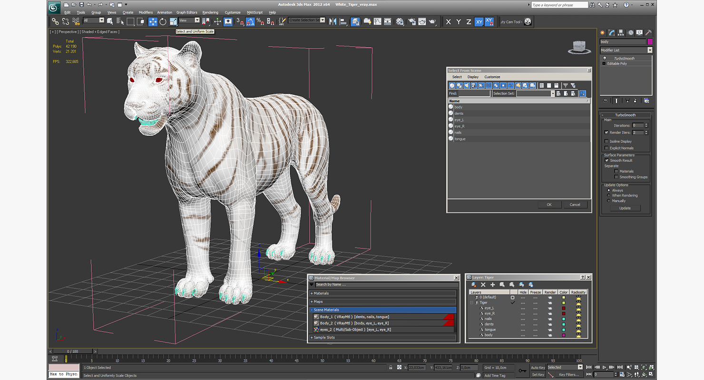
Task: Click the Mirror tool icon
Action: point(333,21)
